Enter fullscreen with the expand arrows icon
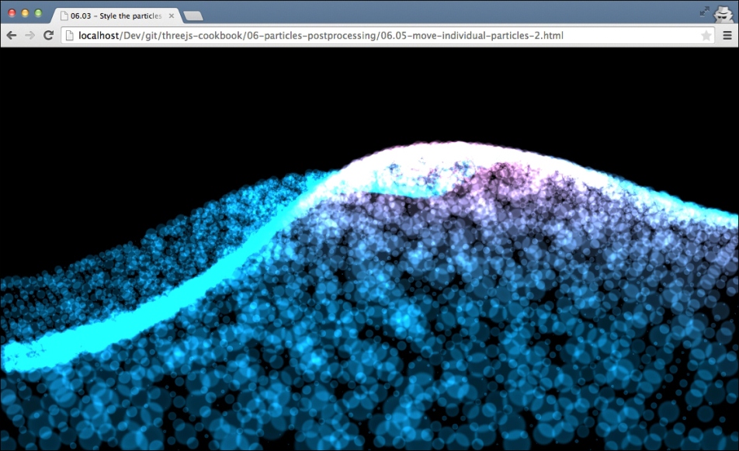Screen dimensions: 739x451 point(705,11)
